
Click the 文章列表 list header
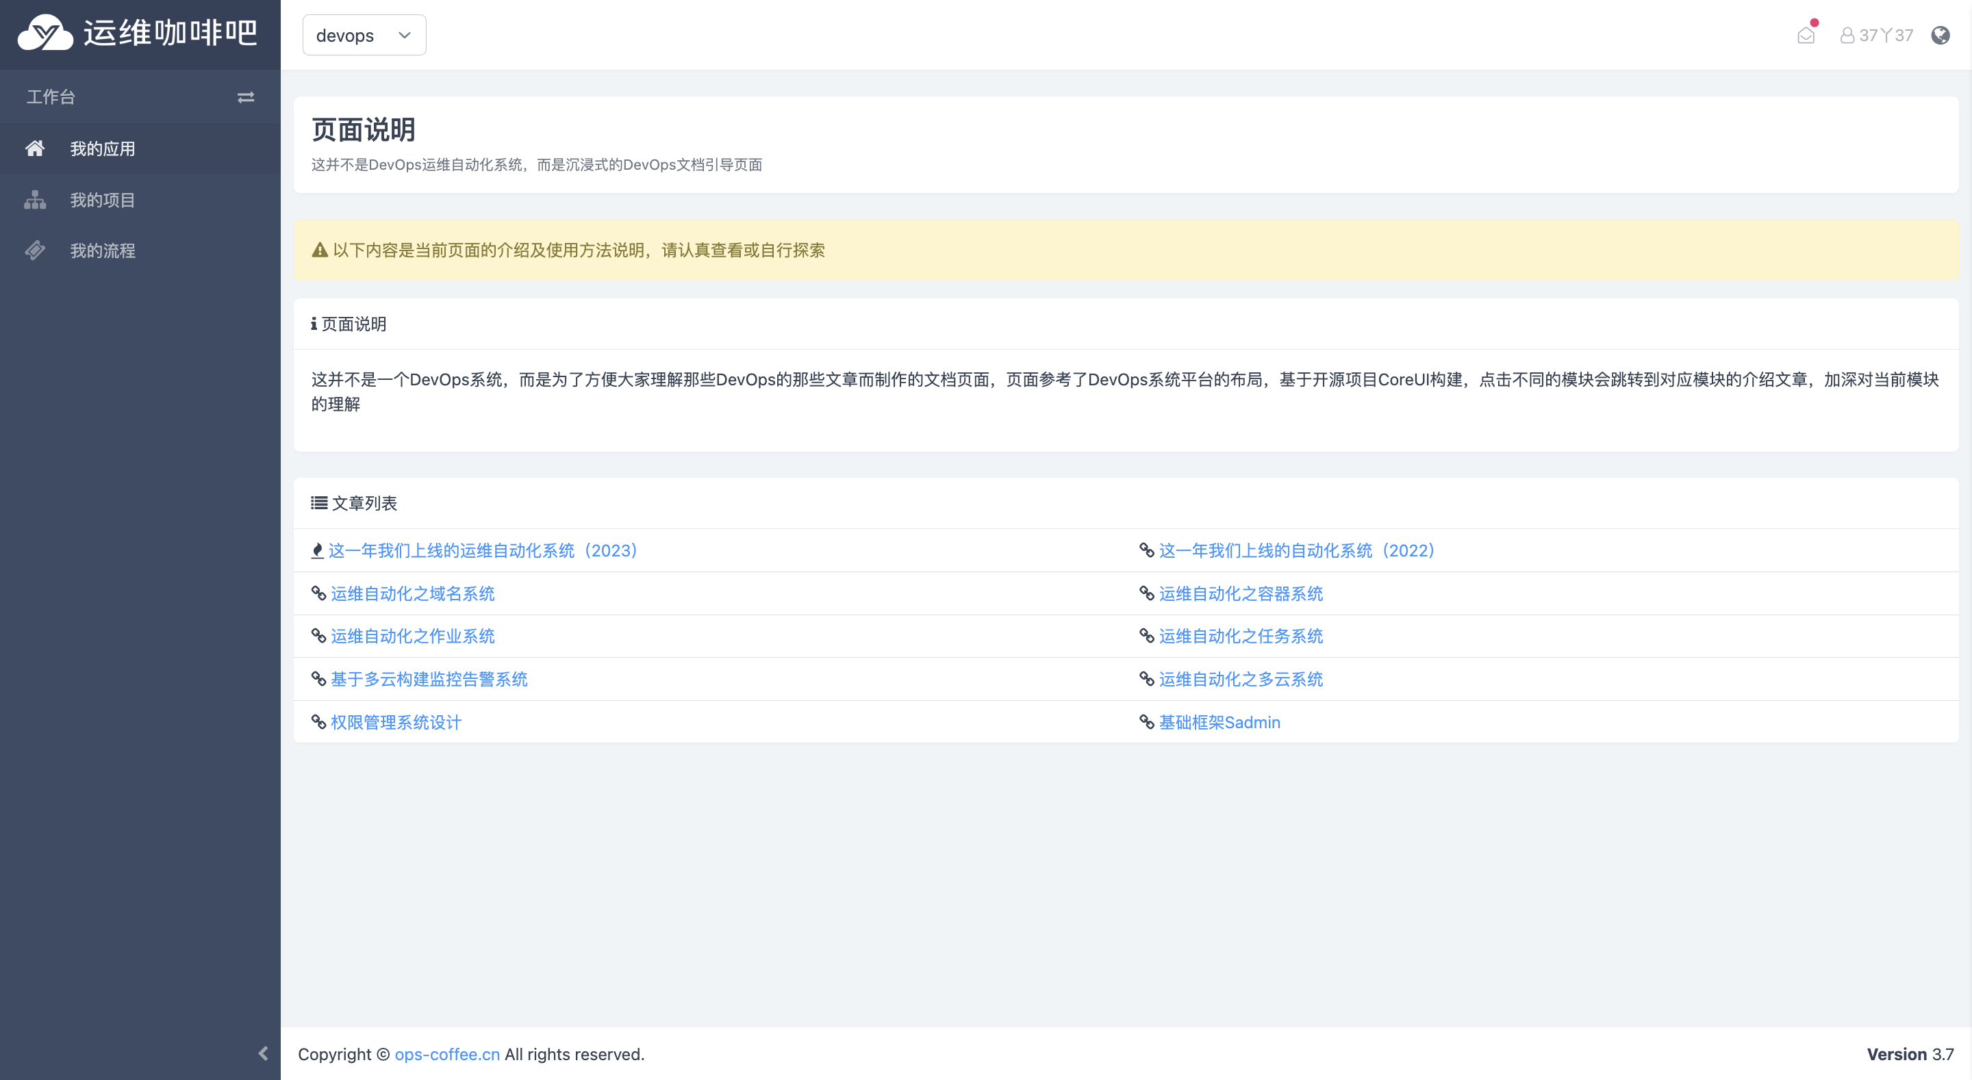click(364, 503)
